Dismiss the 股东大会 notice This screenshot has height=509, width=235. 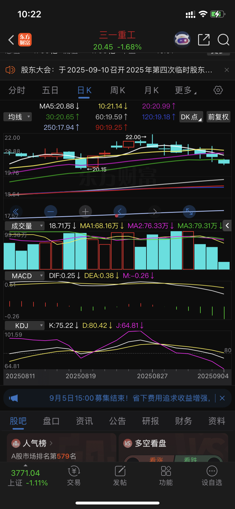coord(226,70)
